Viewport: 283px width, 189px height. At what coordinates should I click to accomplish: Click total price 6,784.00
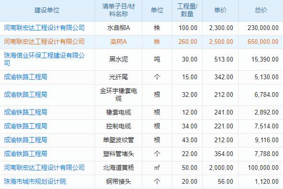266,94
